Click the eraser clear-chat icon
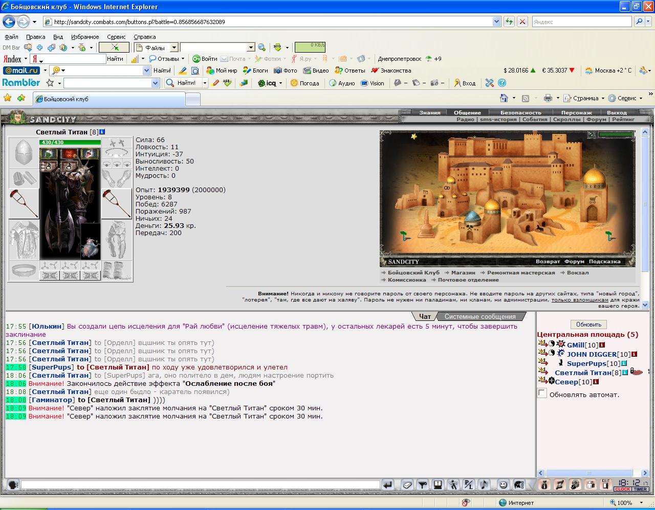The image size is (655, 510). [x=407, y=484]
